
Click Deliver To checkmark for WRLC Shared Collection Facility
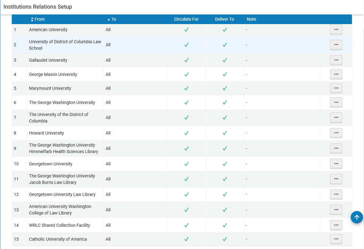(225, 225)
